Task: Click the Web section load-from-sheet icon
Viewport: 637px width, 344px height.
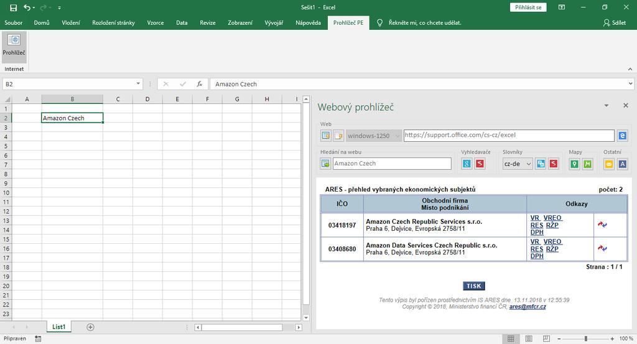Action: click(x=326, y=136)
